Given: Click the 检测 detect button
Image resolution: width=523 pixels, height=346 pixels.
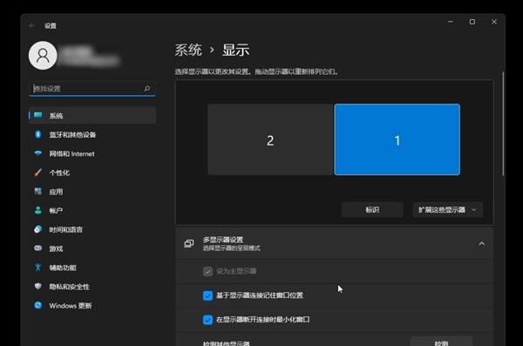Looking at the screenshot, I should pos(441,342).
